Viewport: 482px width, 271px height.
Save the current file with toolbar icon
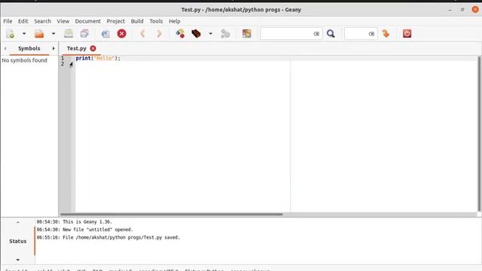coord(69,33)
